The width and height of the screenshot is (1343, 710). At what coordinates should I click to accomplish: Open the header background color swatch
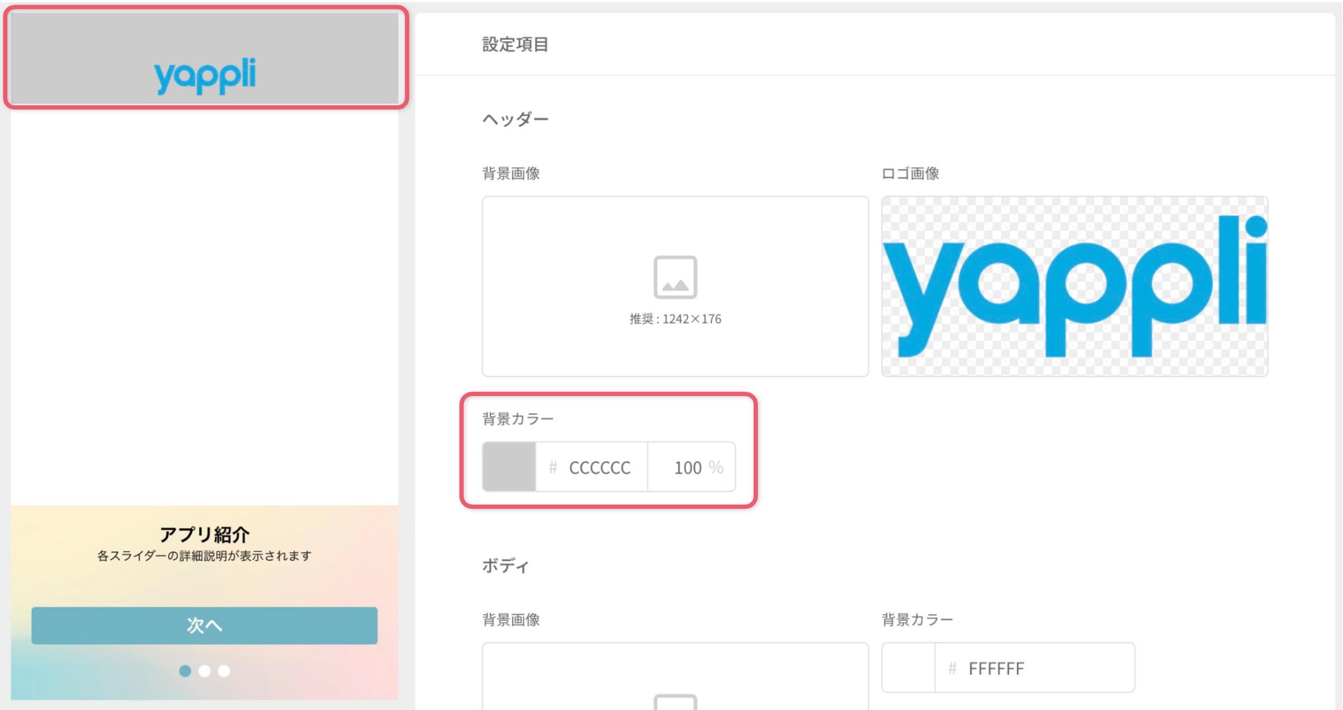(509, 467)
